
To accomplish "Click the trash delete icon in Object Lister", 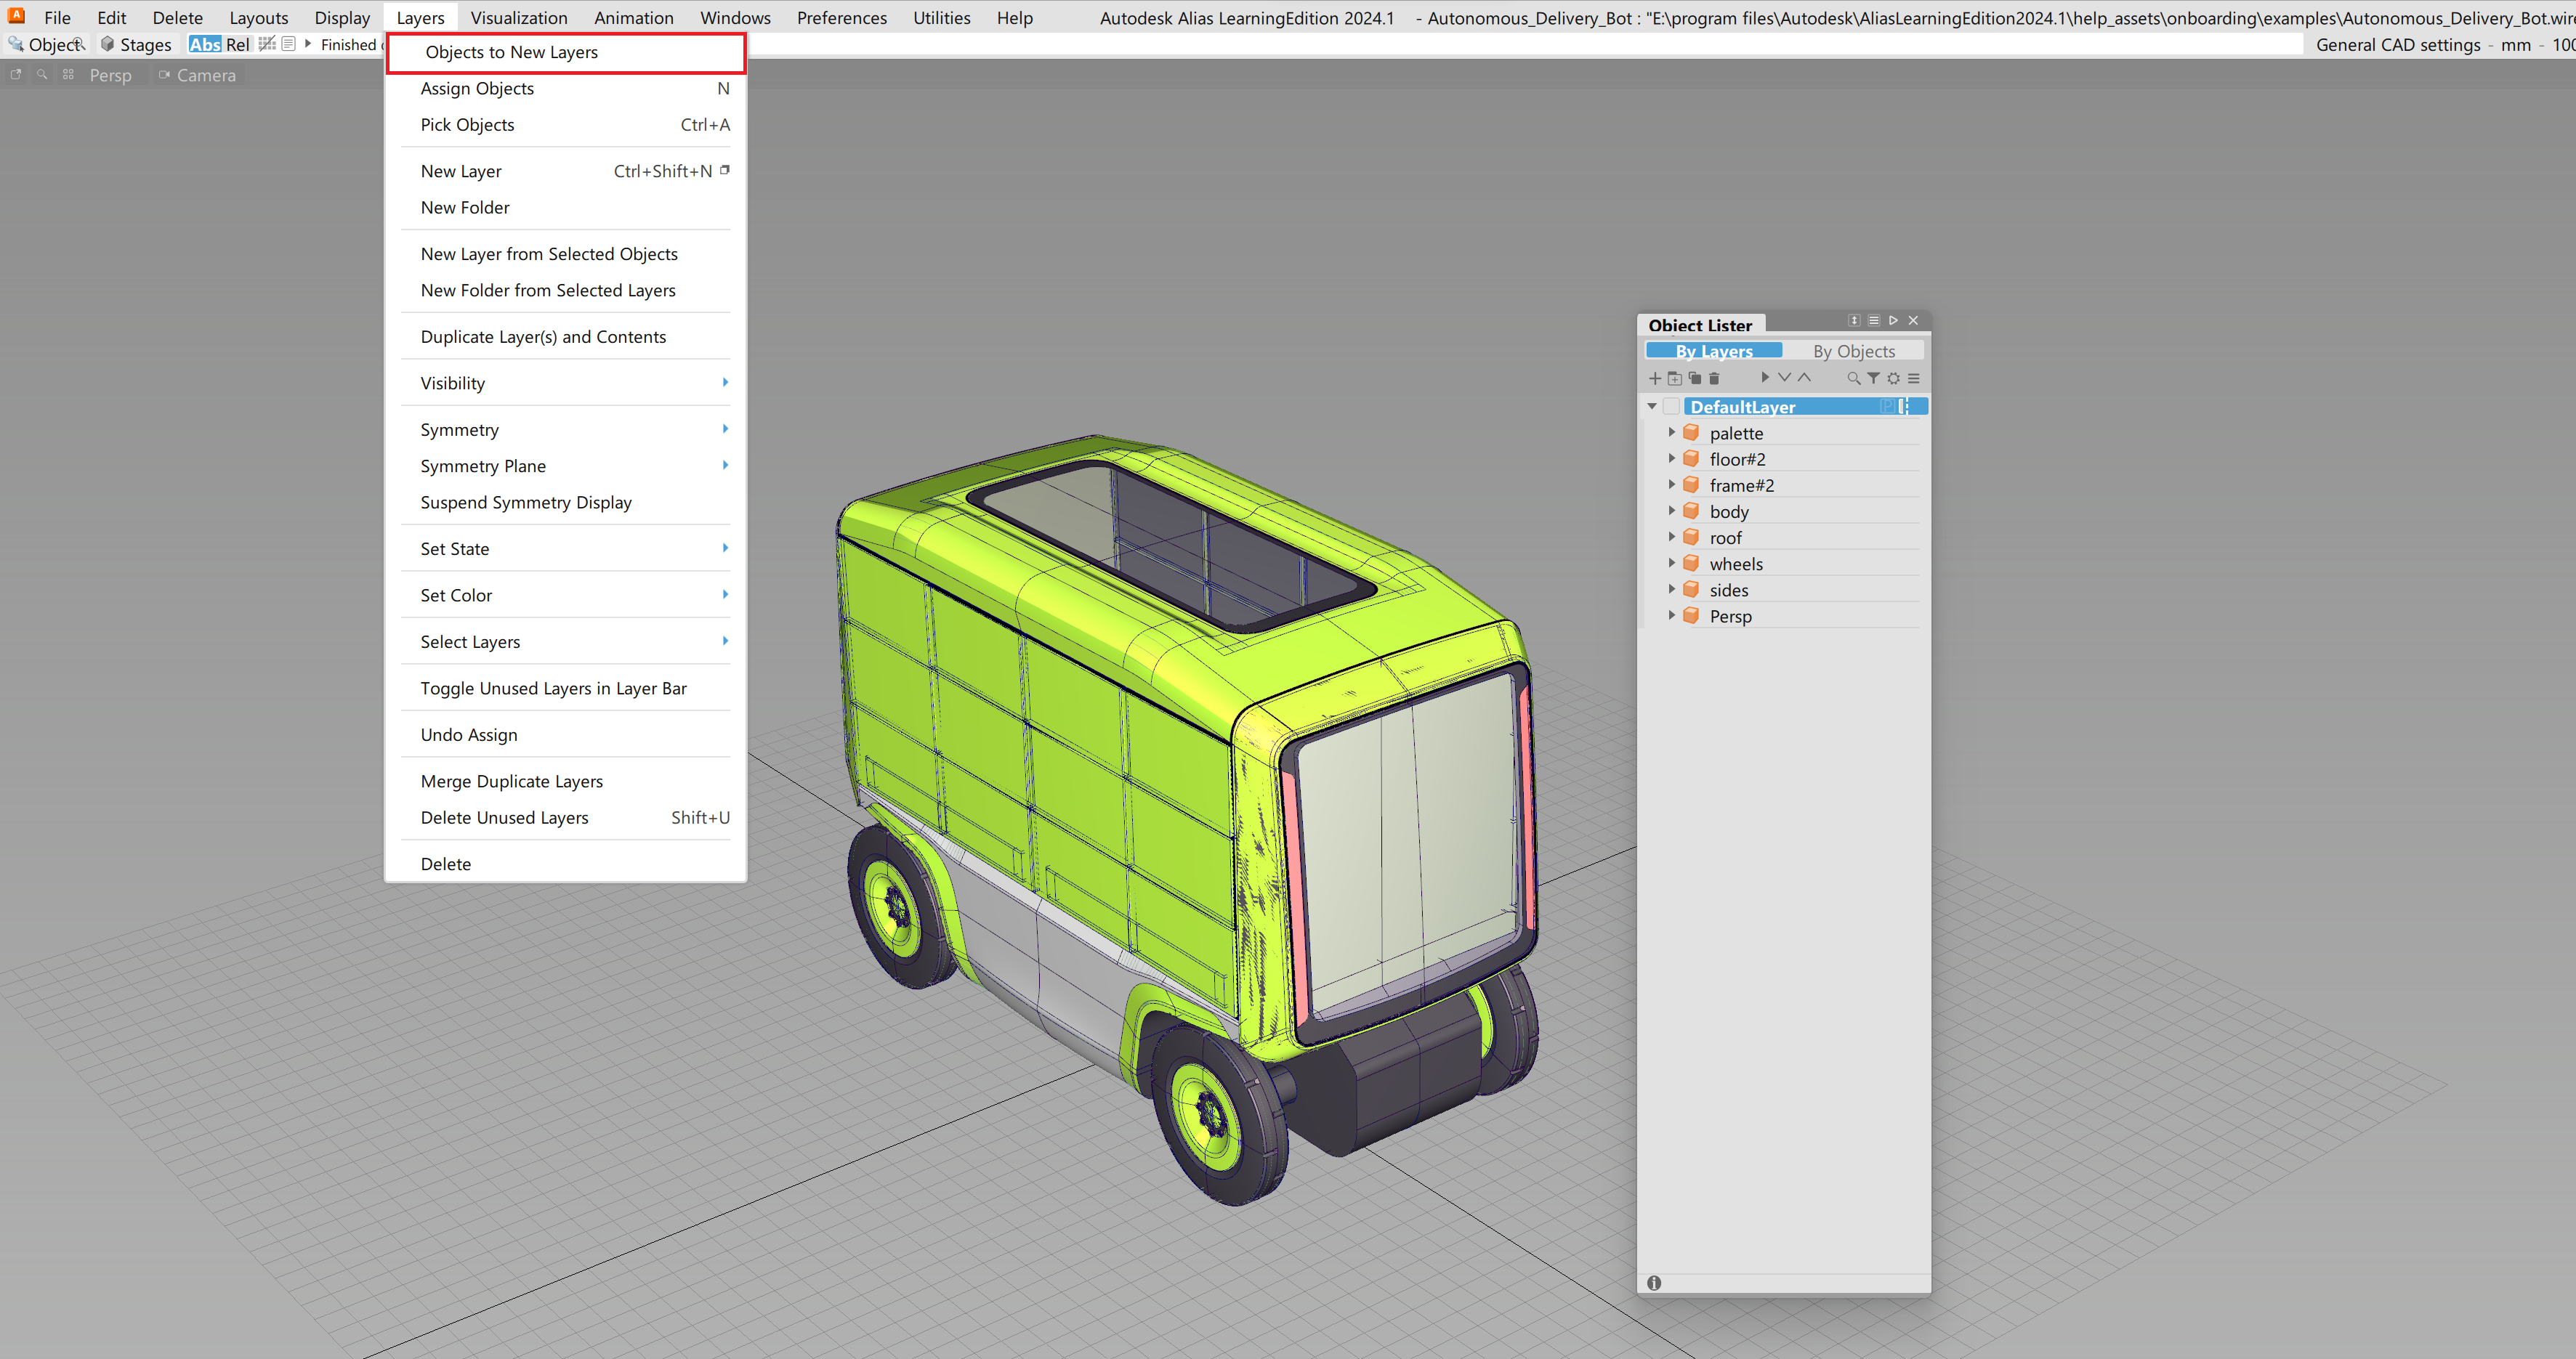I will (1714, 378).
